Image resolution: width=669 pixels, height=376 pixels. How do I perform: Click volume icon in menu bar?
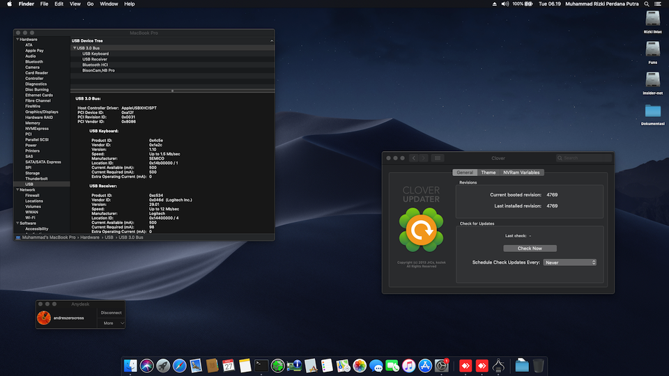coord(505,4)
